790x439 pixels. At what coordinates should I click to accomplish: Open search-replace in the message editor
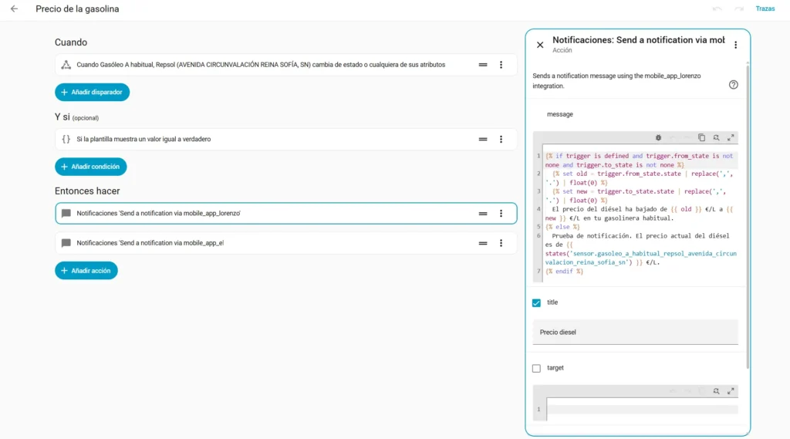(716, 137)
